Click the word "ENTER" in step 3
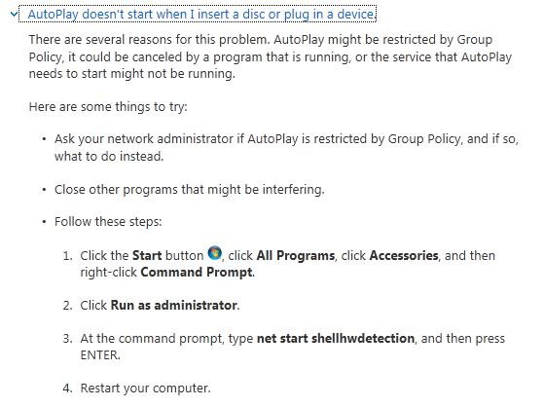 (99, 355)
